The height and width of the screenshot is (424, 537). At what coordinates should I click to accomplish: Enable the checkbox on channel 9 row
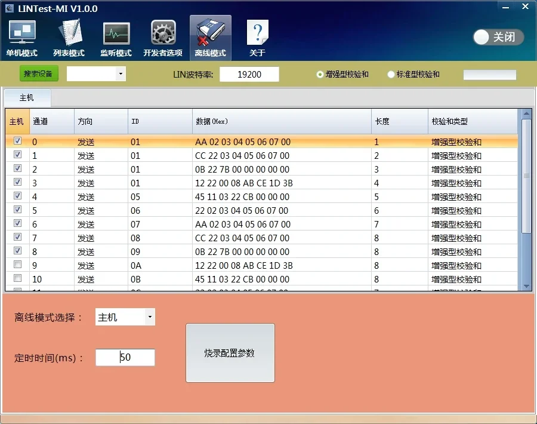(x=17, y=265)
